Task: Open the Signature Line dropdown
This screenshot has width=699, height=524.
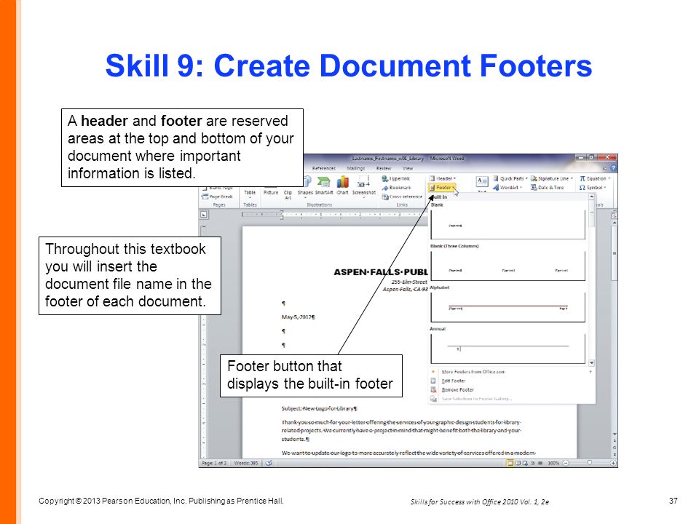Action: [552, 178]
